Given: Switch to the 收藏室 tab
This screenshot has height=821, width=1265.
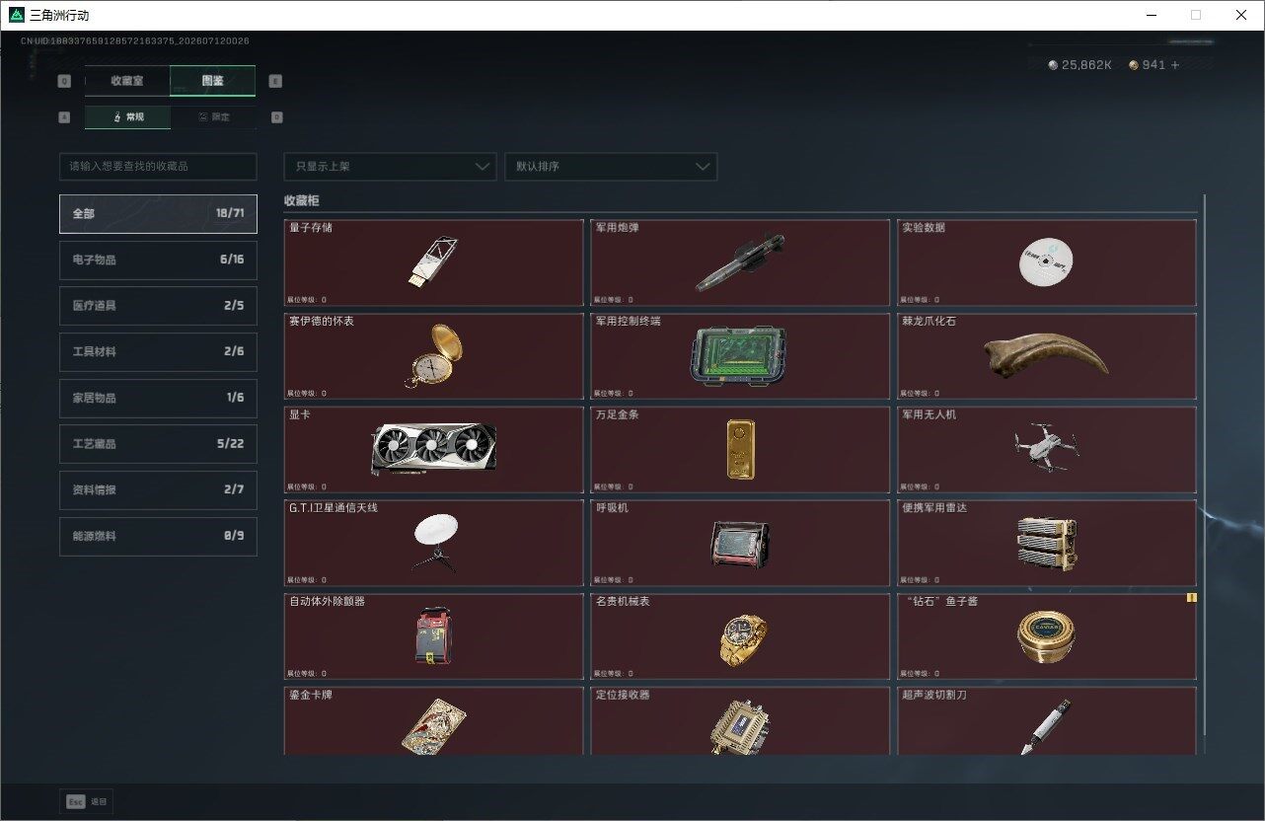Looking at the screenshot, I should pyautogui.click(x=127, y=81).
